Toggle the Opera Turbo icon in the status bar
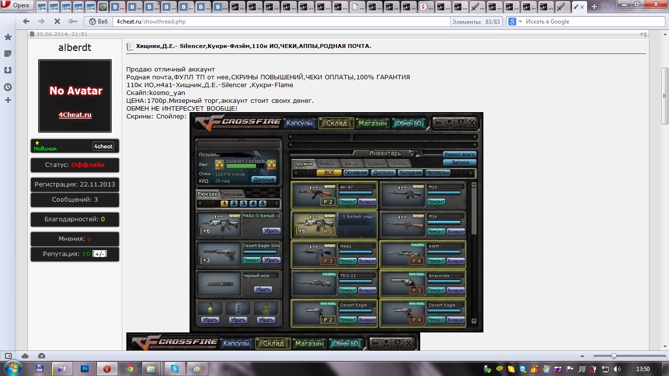Viewport: 669px width, 376px height. pos(41,355)
